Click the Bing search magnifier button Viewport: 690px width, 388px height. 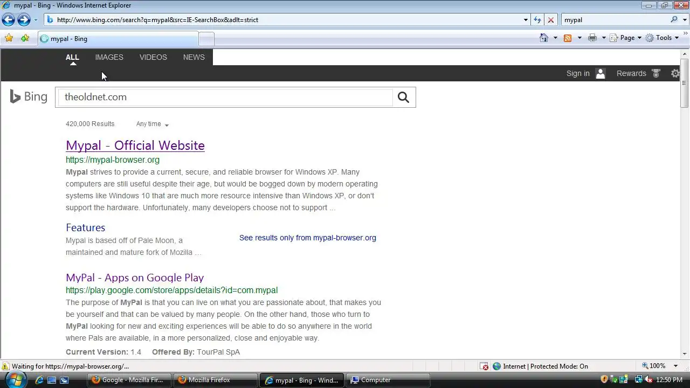403,97
